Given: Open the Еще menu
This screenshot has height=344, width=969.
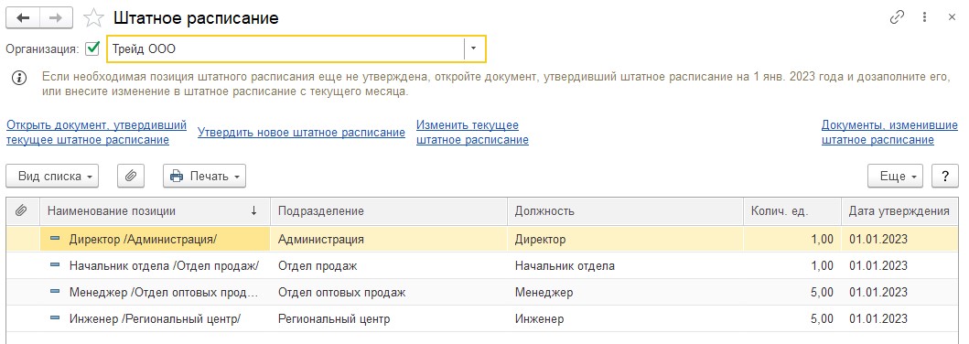Looking at the screenshot, I should click(x=896, y=176).
